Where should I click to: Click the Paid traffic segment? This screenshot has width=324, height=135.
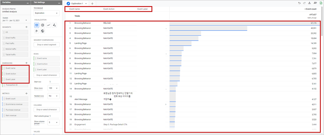15,43
